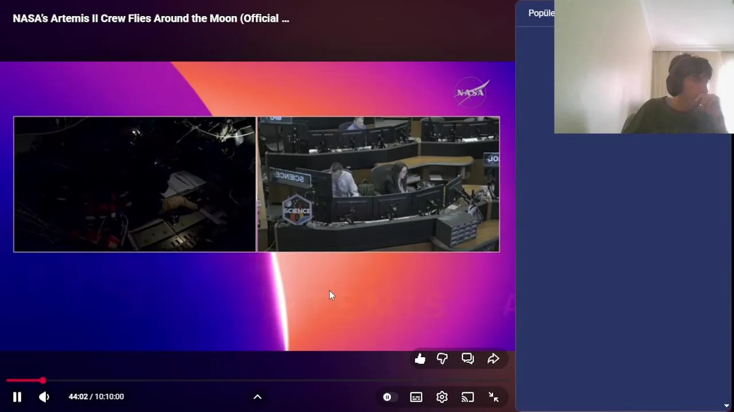Mute the video volume
Image resolution: width=734 pixels, height=412 pixels.
[x=44, y=397]
